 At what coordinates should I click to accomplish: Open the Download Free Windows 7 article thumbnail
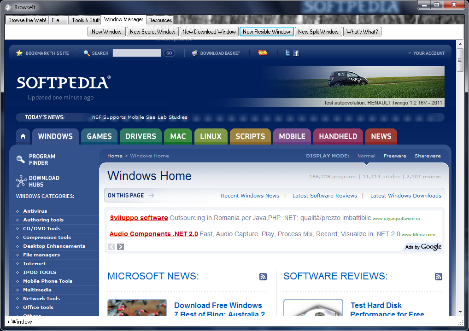[137, 308]
